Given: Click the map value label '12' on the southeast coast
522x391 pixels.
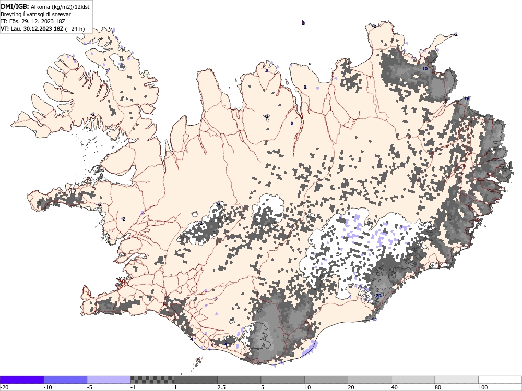Looking at the screenshot, I should (x=374, y=320).
